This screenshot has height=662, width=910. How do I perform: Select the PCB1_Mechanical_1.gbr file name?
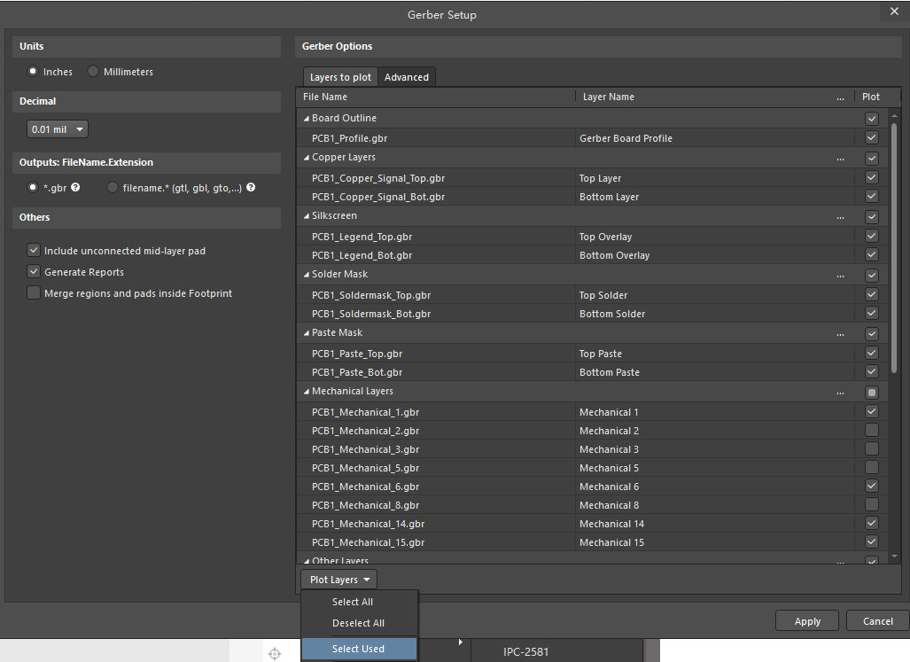point(365,412)
